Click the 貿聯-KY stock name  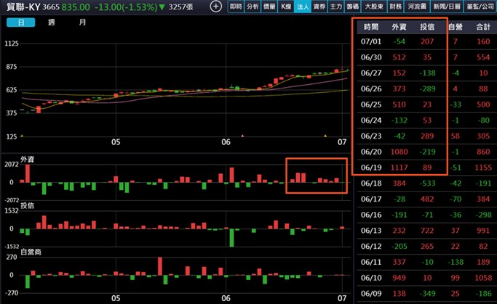tap(23, 7)
